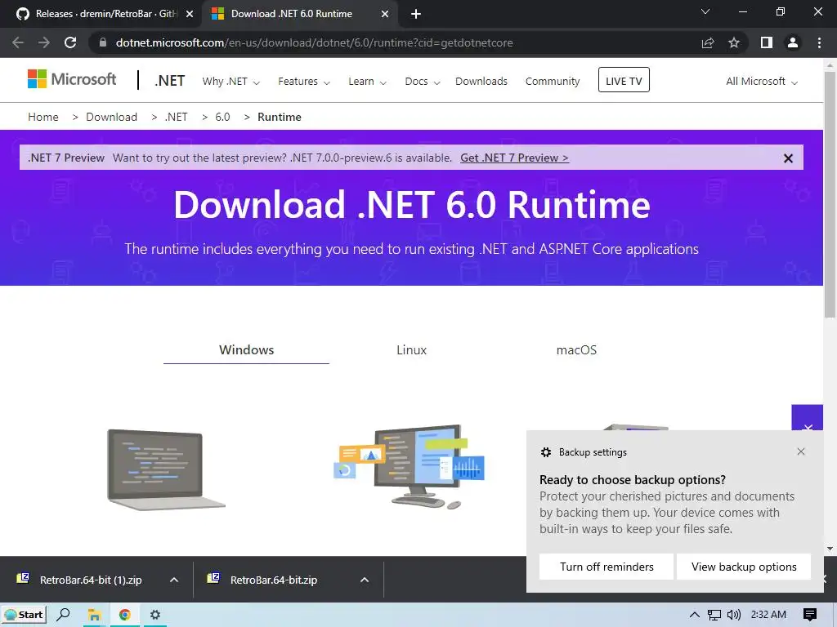The height and width of the screenshot is (627, 837).
Task: Close the Releases RetroBar GitHub tab
Action: (190, 14)
